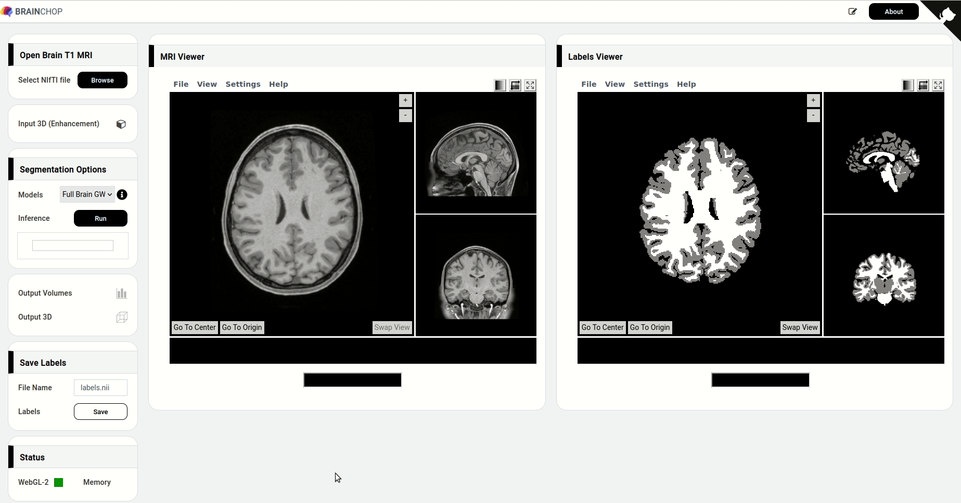This screenshot has width=961, height=503.
Task: Open the colormap gradient control in MRI Viewer
Action: point(500,85)
